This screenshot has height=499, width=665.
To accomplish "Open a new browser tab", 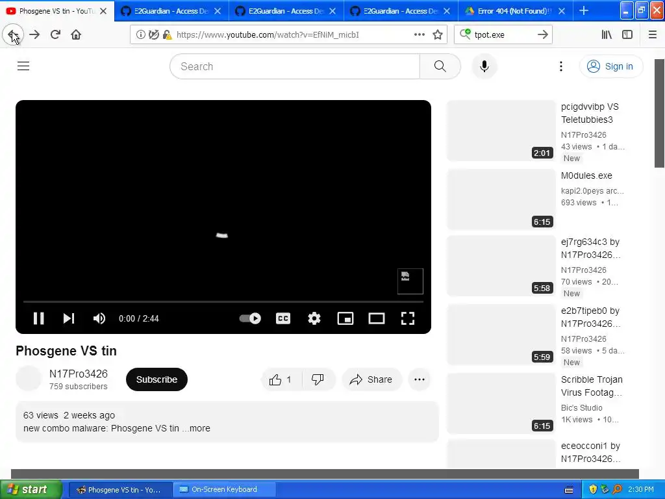I will 584,11.
